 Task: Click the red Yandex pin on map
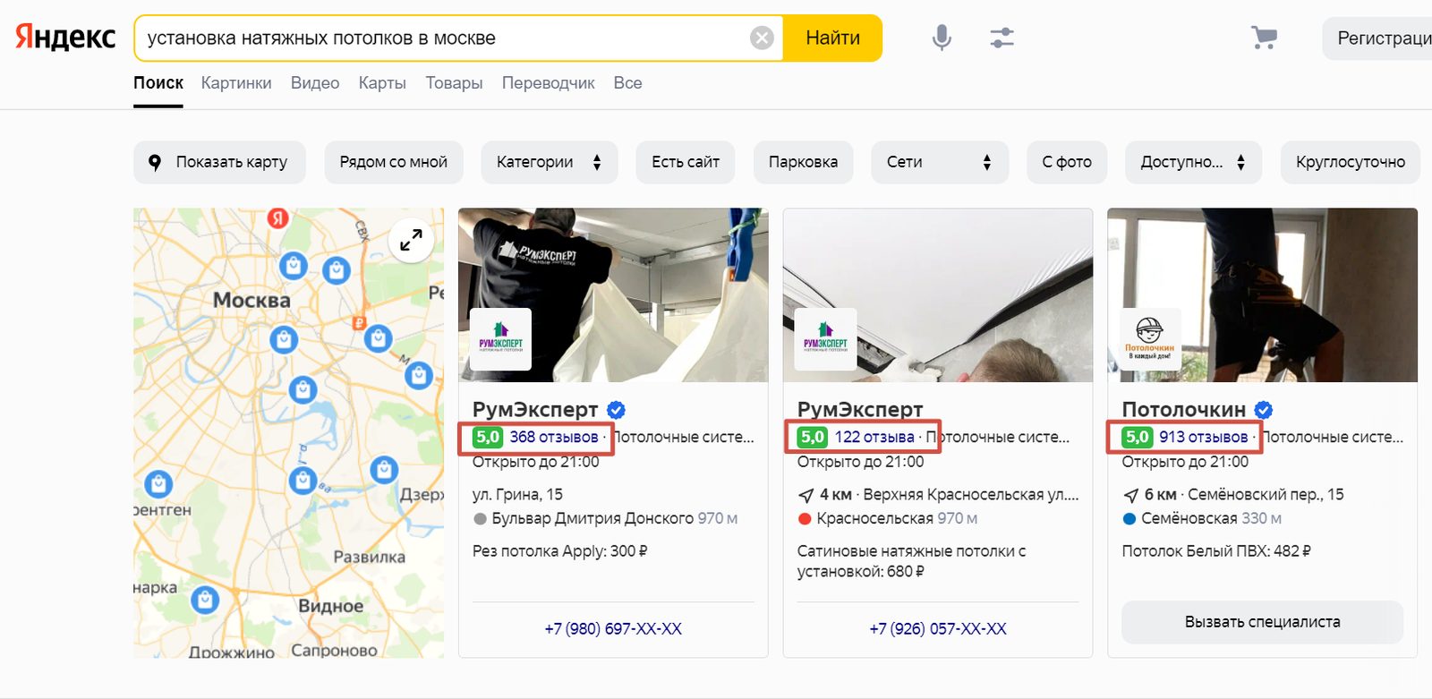[x=278, y=218]
